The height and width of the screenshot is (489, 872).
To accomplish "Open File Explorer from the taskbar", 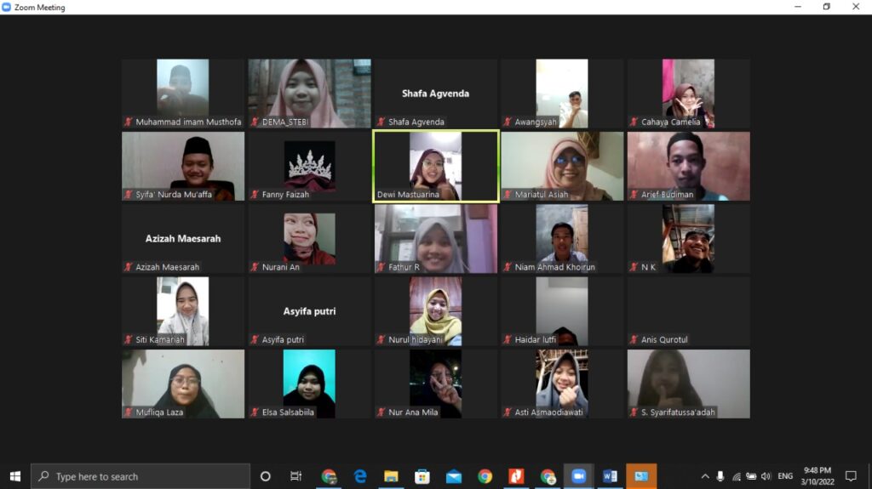I will tap(391, 476).
